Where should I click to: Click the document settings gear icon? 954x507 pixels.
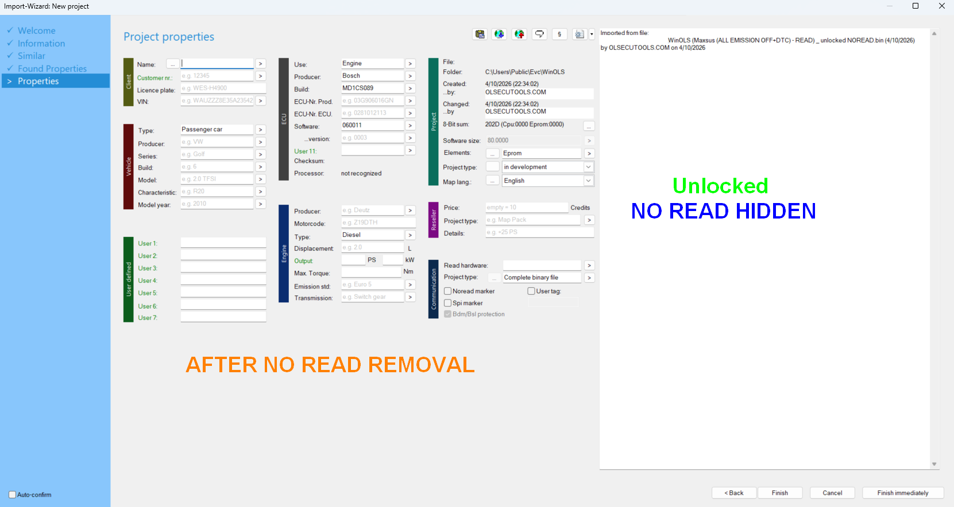point(579,34)
